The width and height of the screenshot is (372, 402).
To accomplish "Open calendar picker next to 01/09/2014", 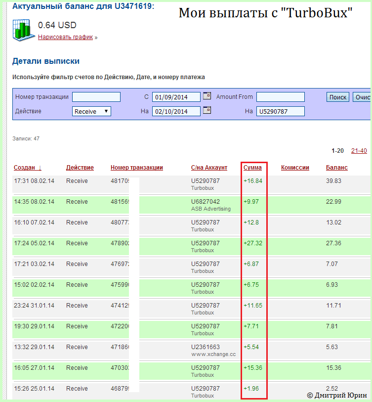I will (207, 96).
